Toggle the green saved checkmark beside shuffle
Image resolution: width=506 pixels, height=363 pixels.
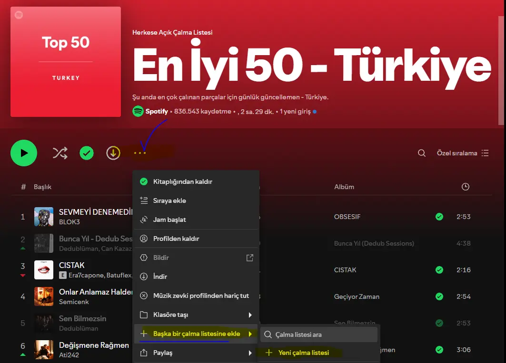(x=87, y=153)
